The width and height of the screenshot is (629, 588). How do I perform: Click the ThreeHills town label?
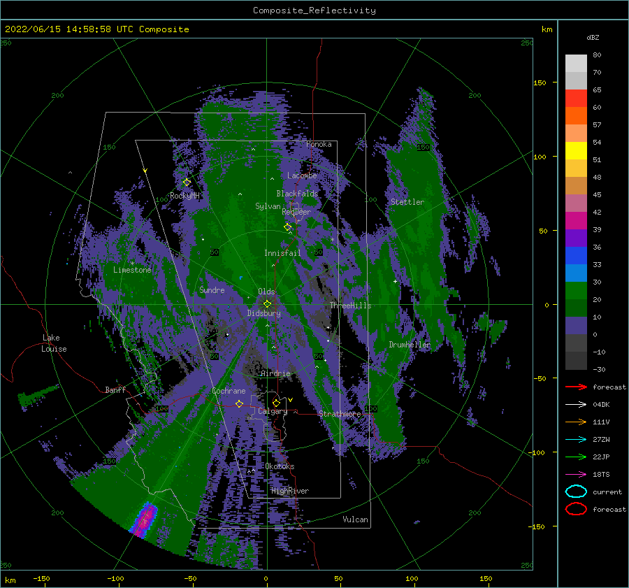[351, 306]
